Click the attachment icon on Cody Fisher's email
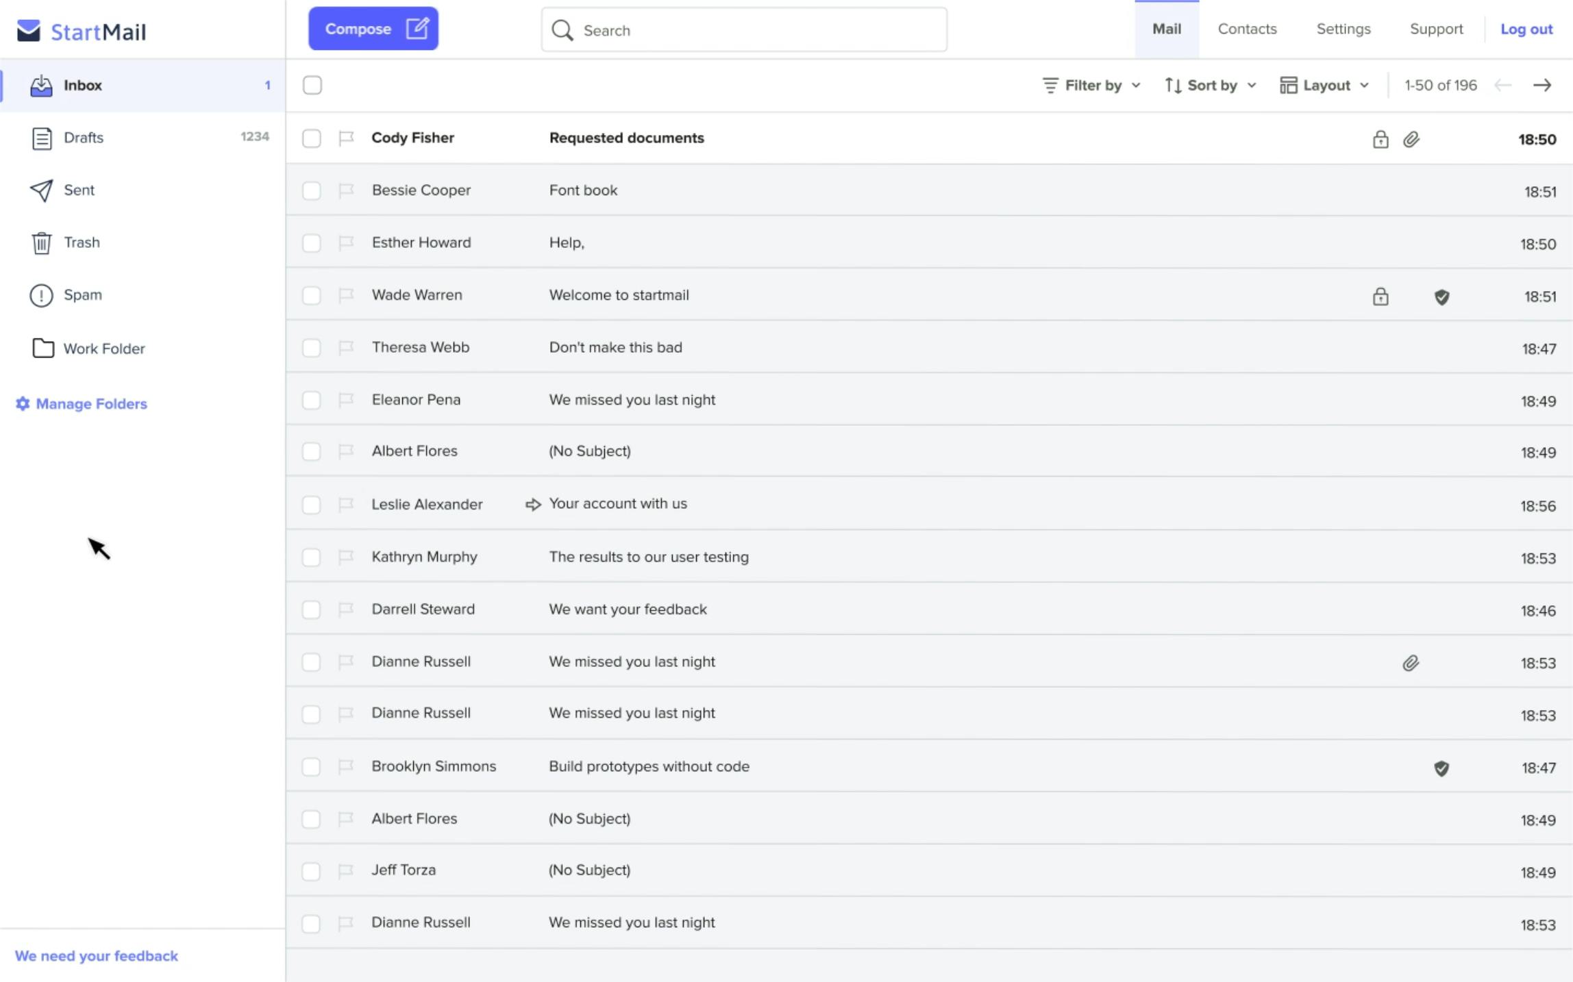The image size is (1573, 982). [x=1411, y=138]
